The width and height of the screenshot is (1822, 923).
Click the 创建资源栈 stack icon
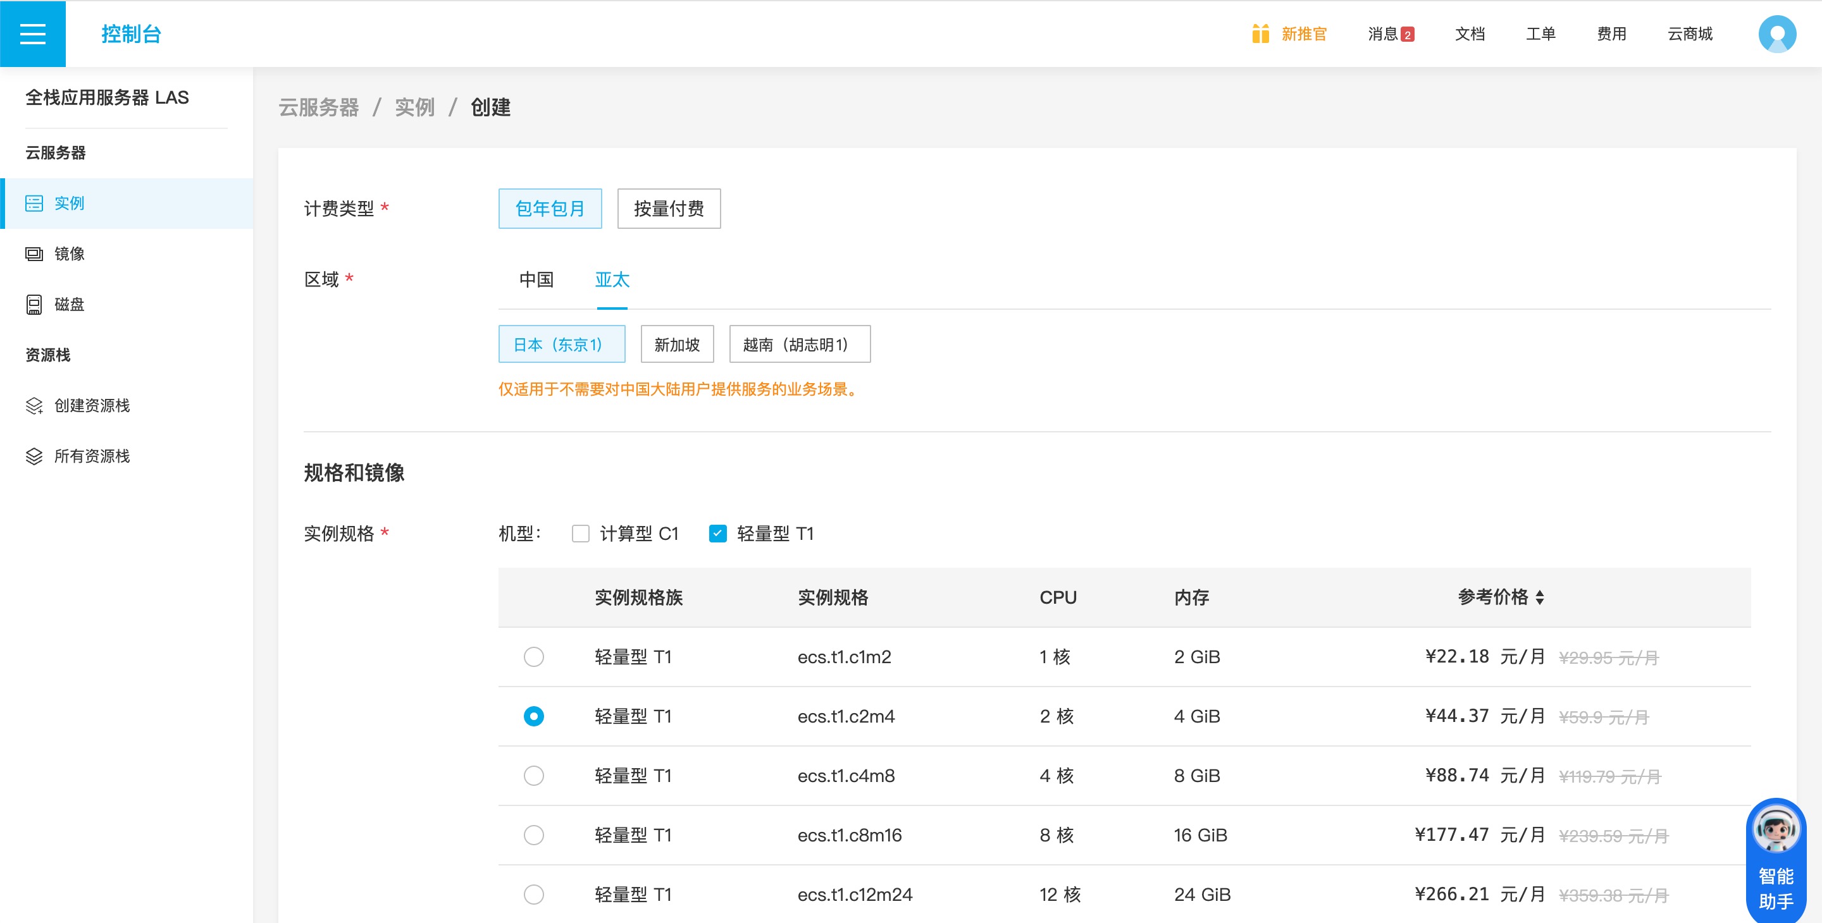[34, 406]
